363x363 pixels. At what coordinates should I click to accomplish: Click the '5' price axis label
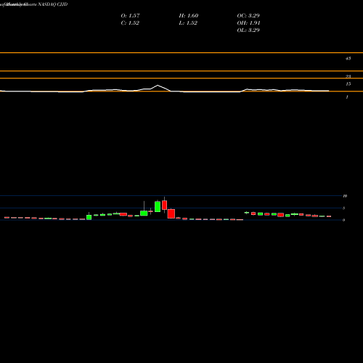pos(343,208)
